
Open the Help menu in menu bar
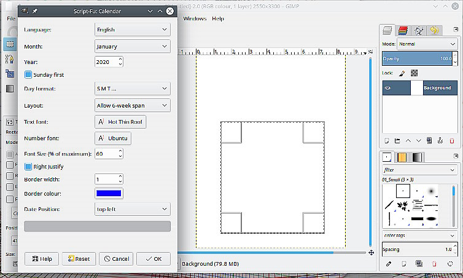218,18
